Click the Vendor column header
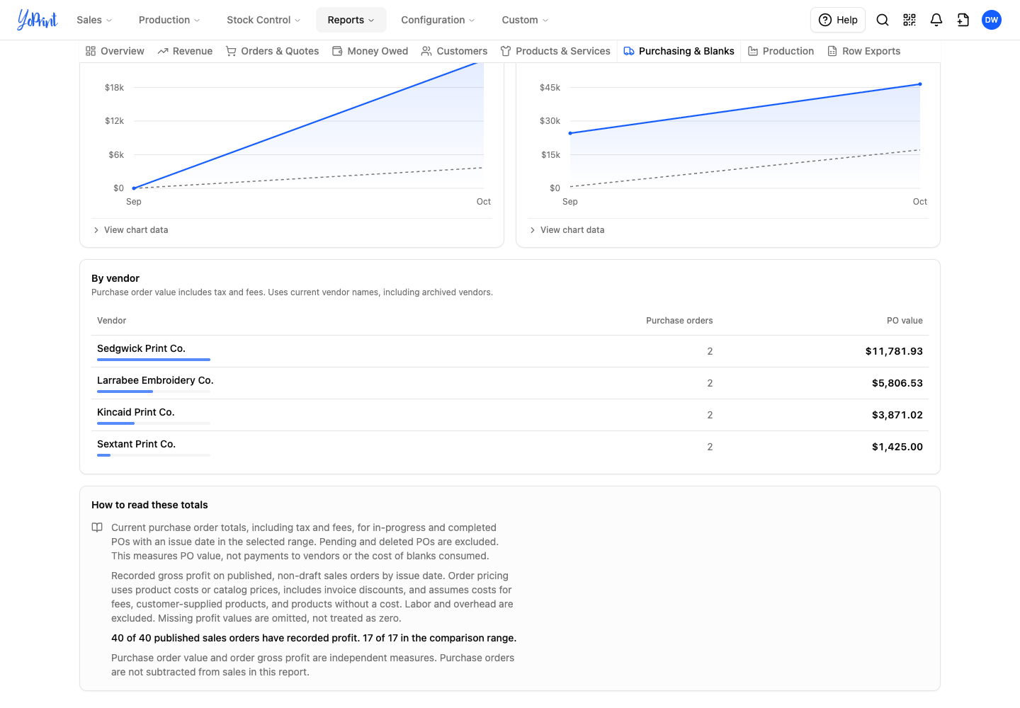This screenshot has width=1020, height=708. tap(111, 321)
